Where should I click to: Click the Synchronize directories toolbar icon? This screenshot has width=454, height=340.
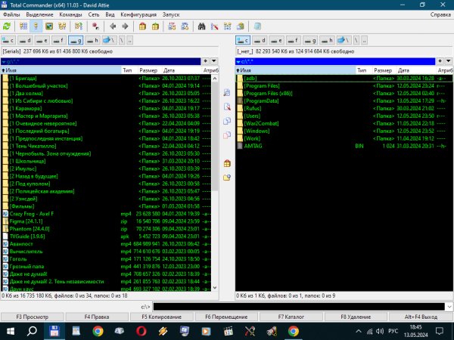(x=228, y=26)
